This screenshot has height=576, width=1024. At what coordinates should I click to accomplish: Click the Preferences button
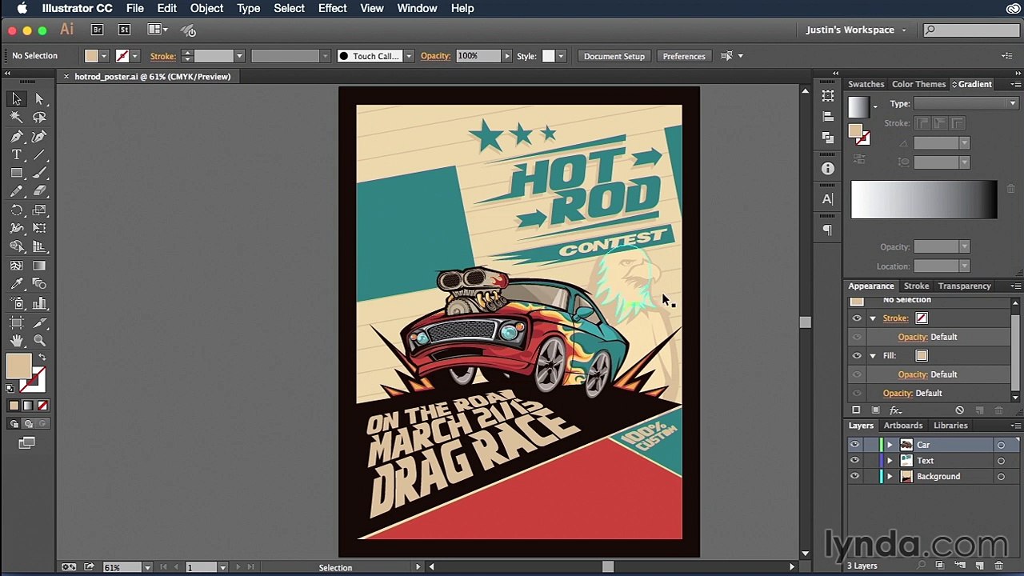(683, 56)
